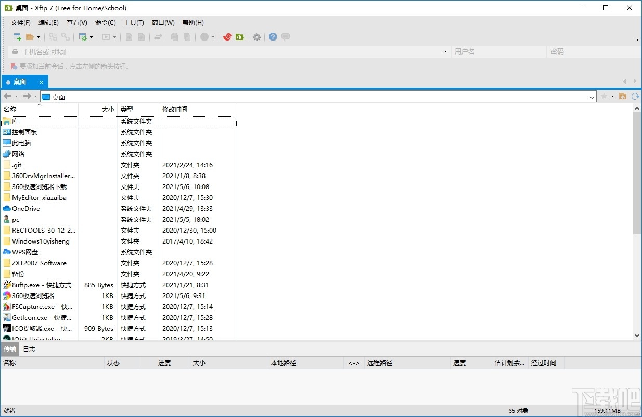Click the vertical scrollbar's down arrow

[x=637, y=335]
